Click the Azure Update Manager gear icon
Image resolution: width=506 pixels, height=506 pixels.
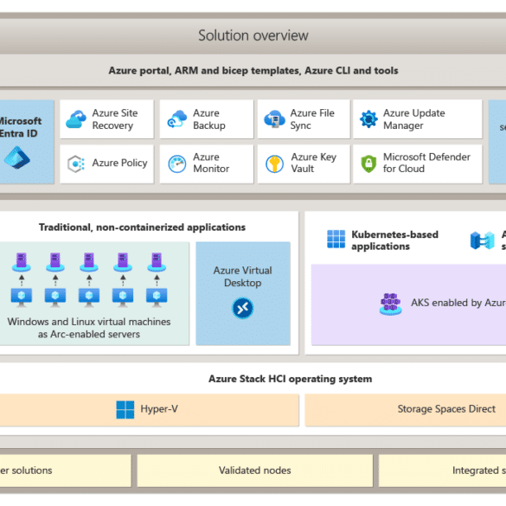[368, 119]
